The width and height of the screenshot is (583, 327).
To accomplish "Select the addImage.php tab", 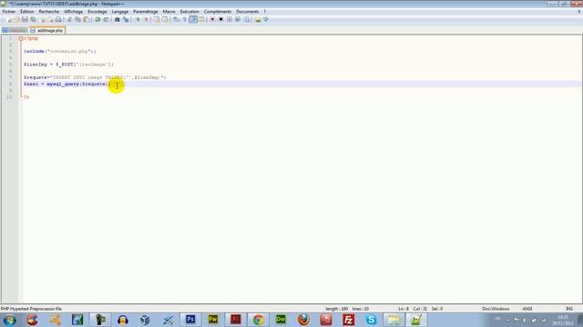I will tap(47, 30).
